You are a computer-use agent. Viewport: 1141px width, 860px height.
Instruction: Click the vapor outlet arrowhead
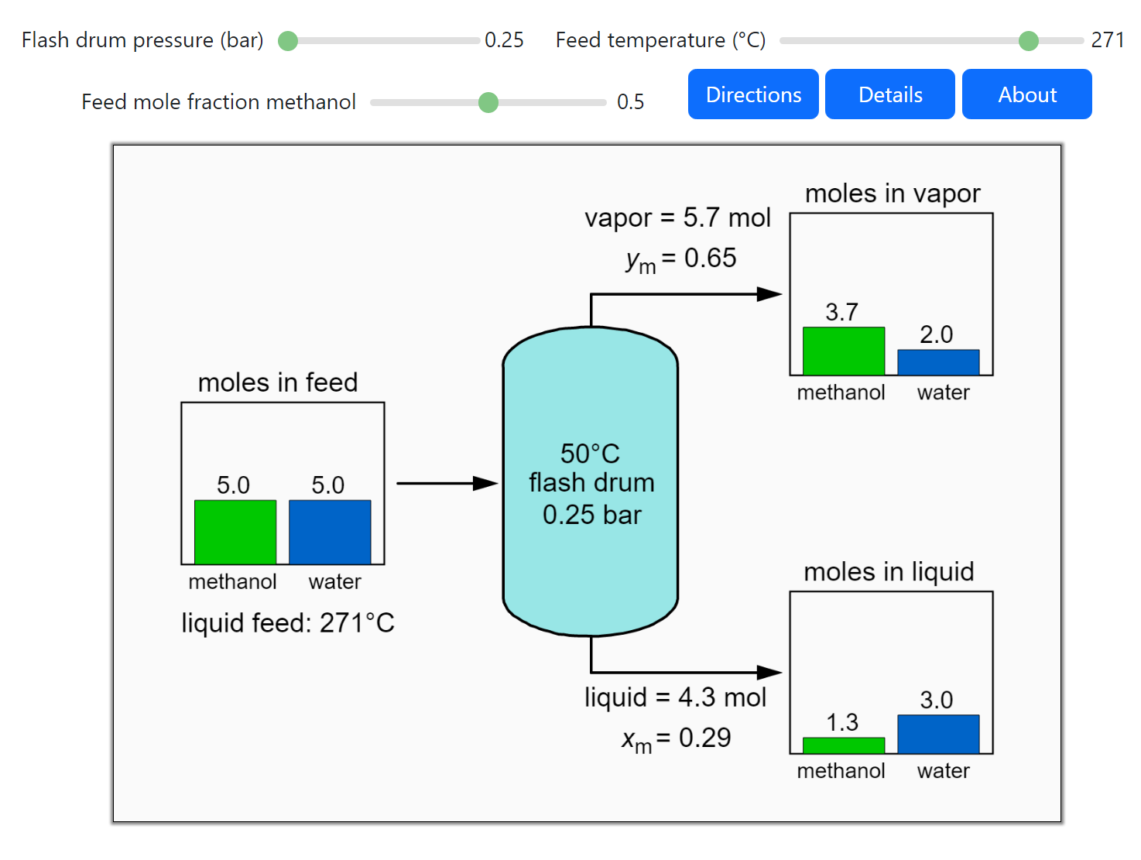click(x=769, y=294)
